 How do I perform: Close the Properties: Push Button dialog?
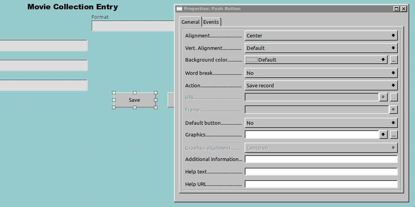point(403,9)
